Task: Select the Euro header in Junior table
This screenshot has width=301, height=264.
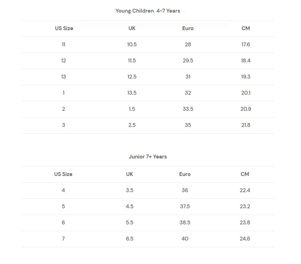Action: [x=185, y=174]
